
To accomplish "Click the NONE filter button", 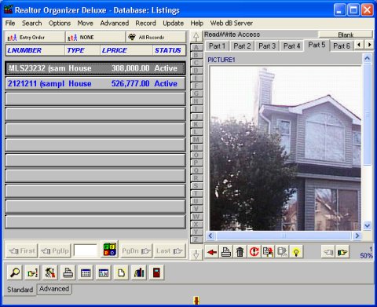I will 95,37.
